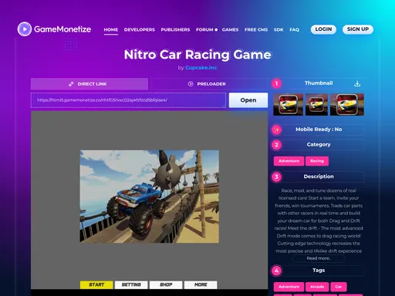Click the Tags section heading
395x296 pixels.
[319, 271]
